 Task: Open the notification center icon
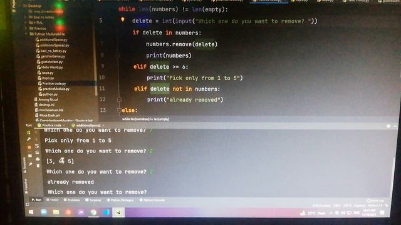click(x=383, y=213)
